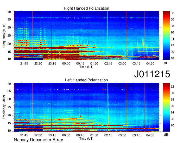
Task: Click the 22:30 time tick of Right Handed plot
Action: 38,63
